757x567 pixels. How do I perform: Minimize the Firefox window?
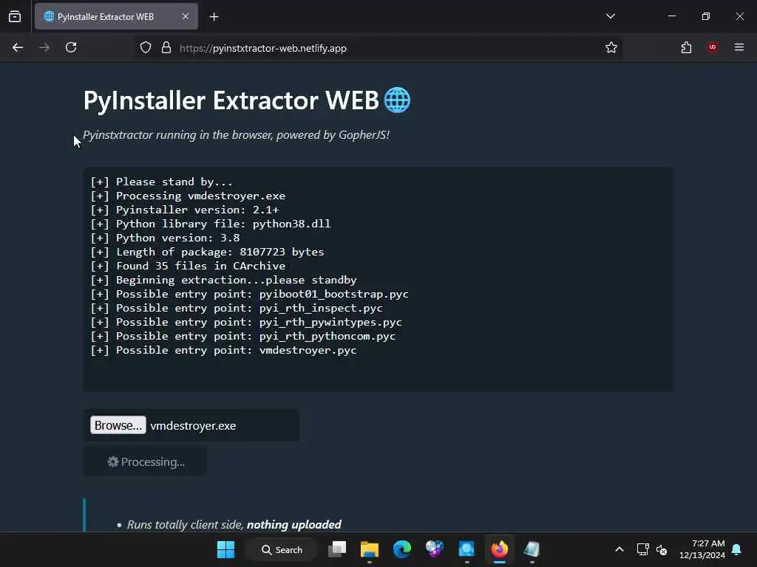point(672,16)
